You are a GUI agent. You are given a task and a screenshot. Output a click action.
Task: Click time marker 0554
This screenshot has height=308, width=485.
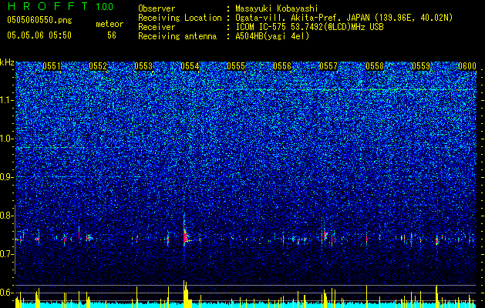[190, 66]
